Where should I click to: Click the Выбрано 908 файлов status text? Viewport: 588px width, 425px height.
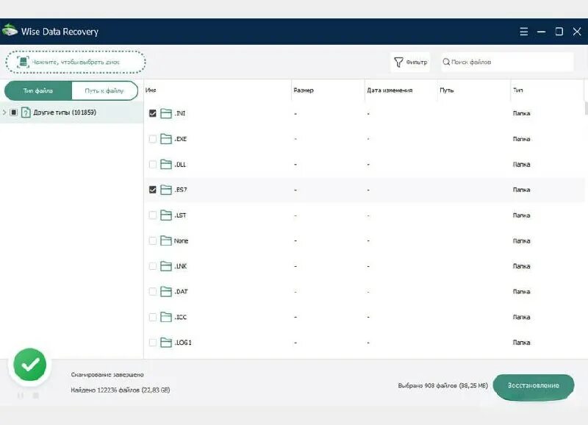(x=443, y=385)
